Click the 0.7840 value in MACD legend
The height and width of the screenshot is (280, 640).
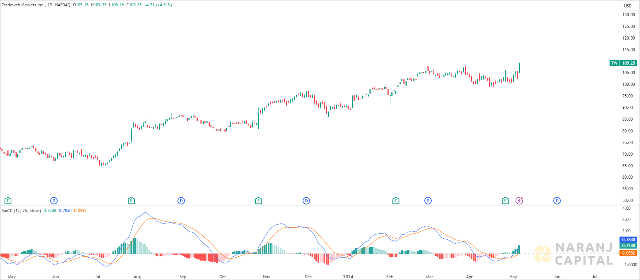(65, 211)
